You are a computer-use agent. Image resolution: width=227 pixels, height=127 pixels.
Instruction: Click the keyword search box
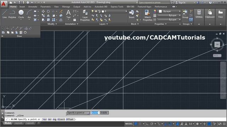(x=154, y=2)
